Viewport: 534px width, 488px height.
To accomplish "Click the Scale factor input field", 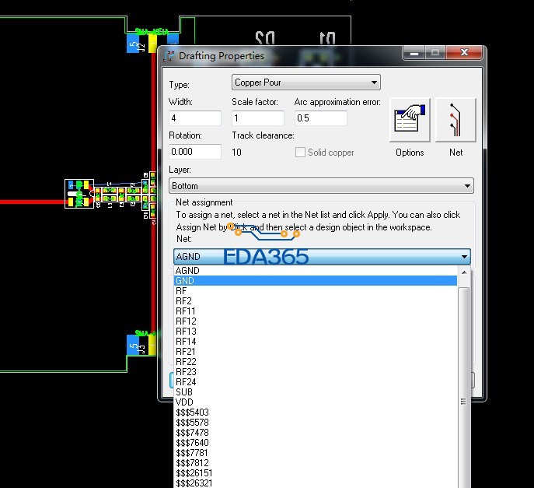I will (258, 118).
